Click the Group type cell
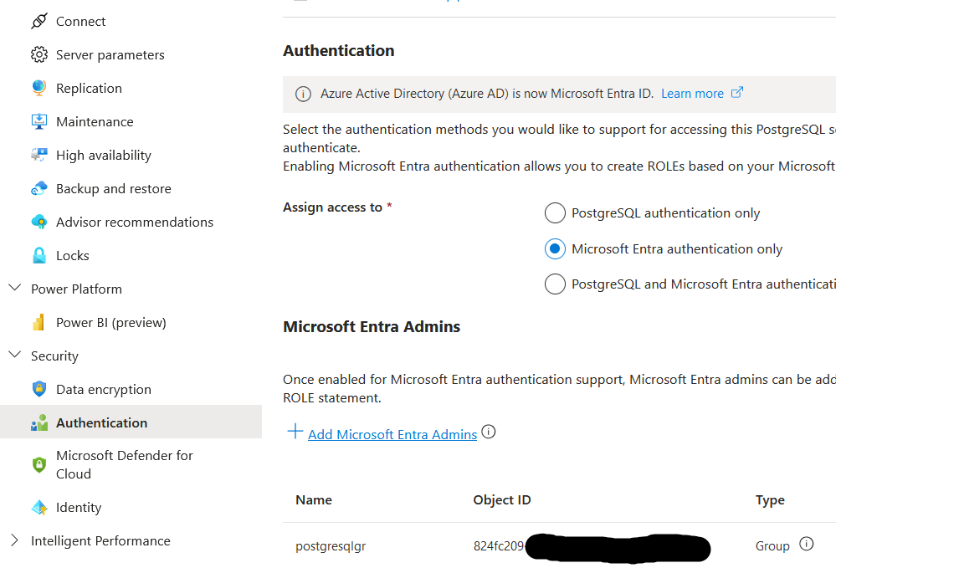 [x=772, y=546]
